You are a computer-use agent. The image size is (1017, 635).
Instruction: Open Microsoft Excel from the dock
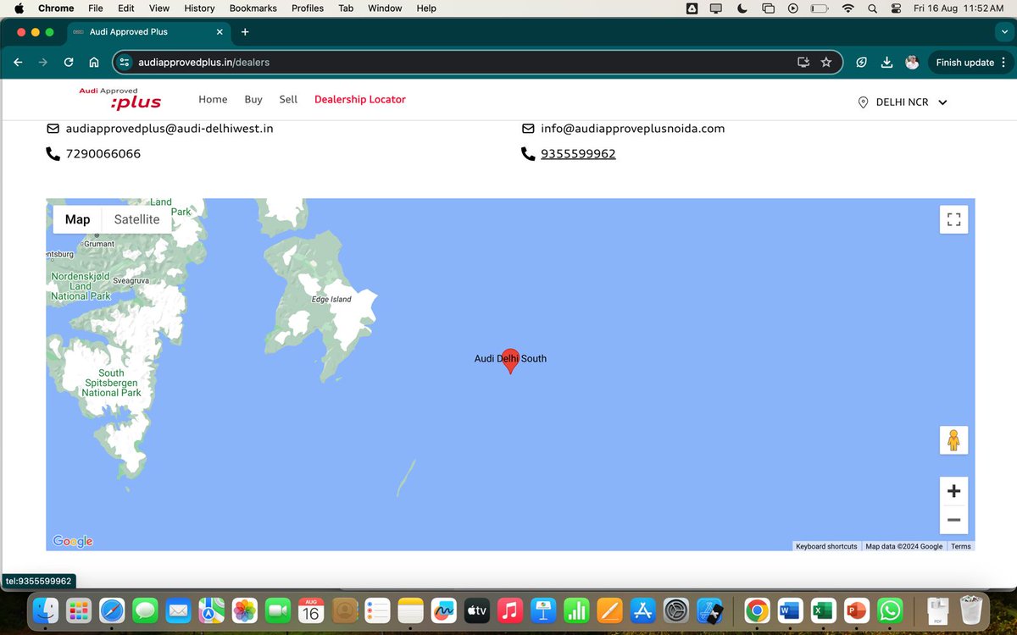(822, 610)
